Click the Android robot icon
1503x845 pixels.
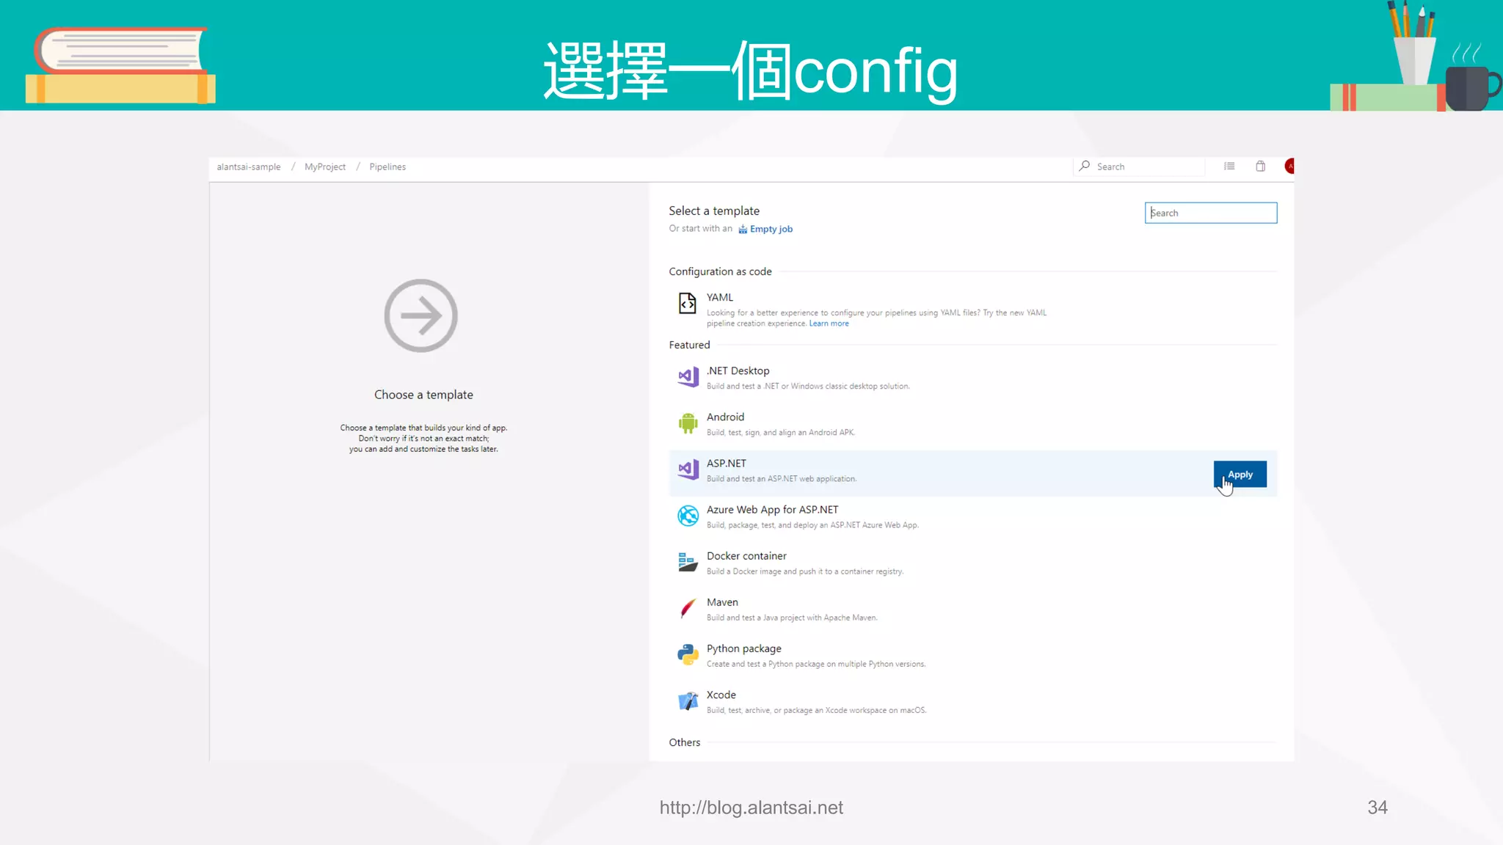click(688, 423)
